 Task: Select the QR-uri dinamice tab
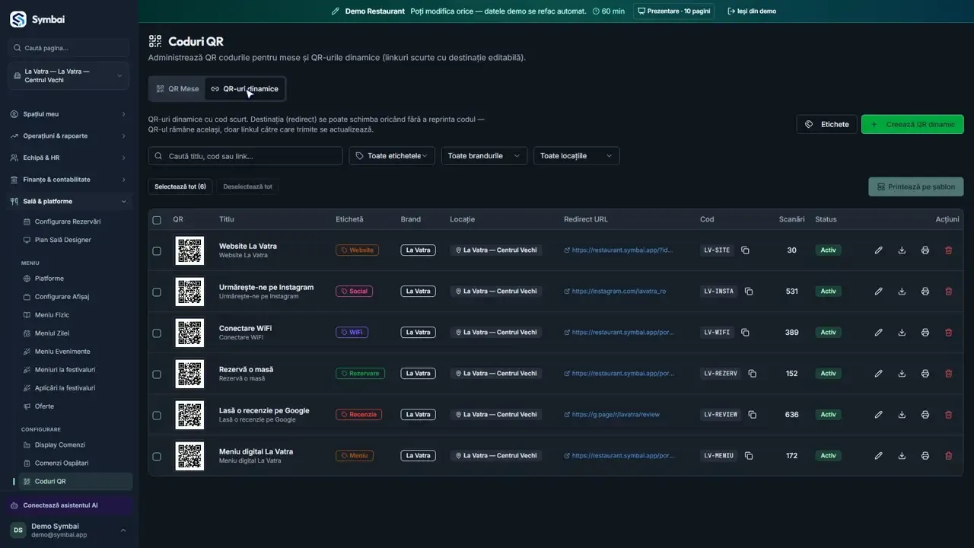(245, 89)
